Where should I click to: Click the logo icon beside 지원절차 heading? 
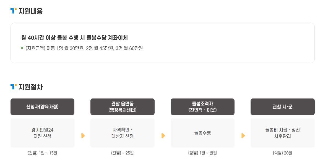click(13, 87)
